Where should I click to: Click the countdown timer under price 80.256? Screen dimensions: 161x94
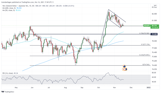coord(155,27)
